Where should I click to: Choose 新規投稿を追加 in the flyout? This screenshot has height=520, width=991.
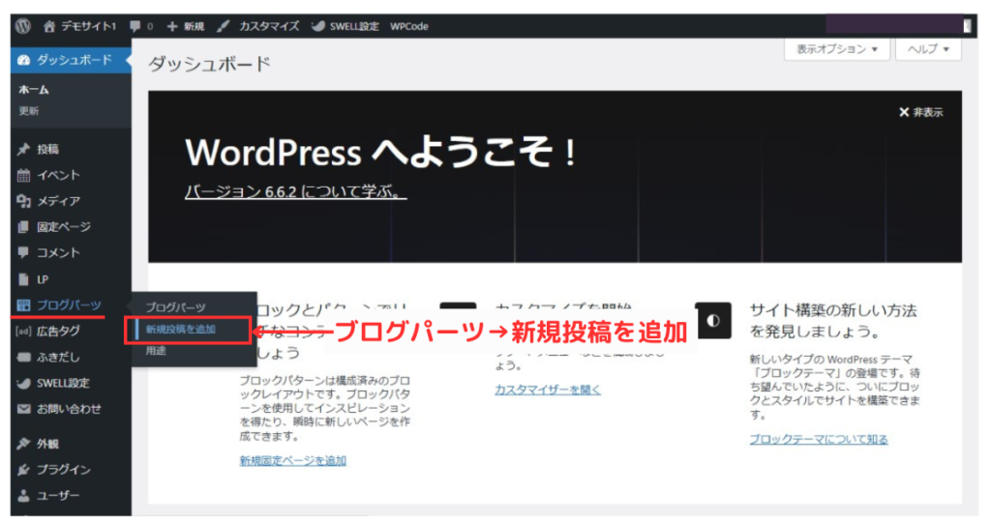click(180, 330)
